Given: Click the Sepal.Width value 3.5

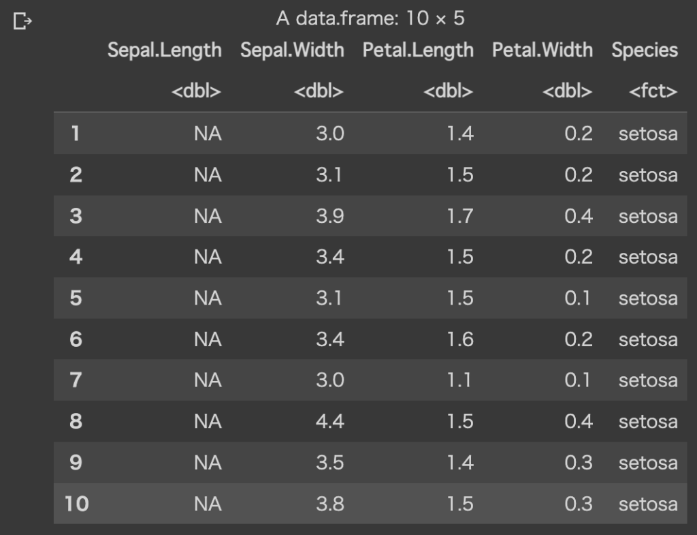Looking at the screenshot, I should [330, 463].
